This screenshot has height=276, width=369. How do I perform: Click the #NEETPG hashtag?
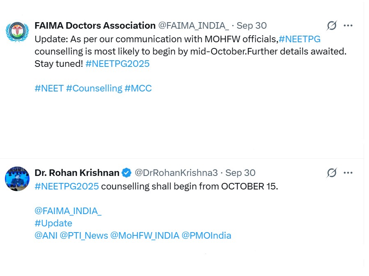300,39
